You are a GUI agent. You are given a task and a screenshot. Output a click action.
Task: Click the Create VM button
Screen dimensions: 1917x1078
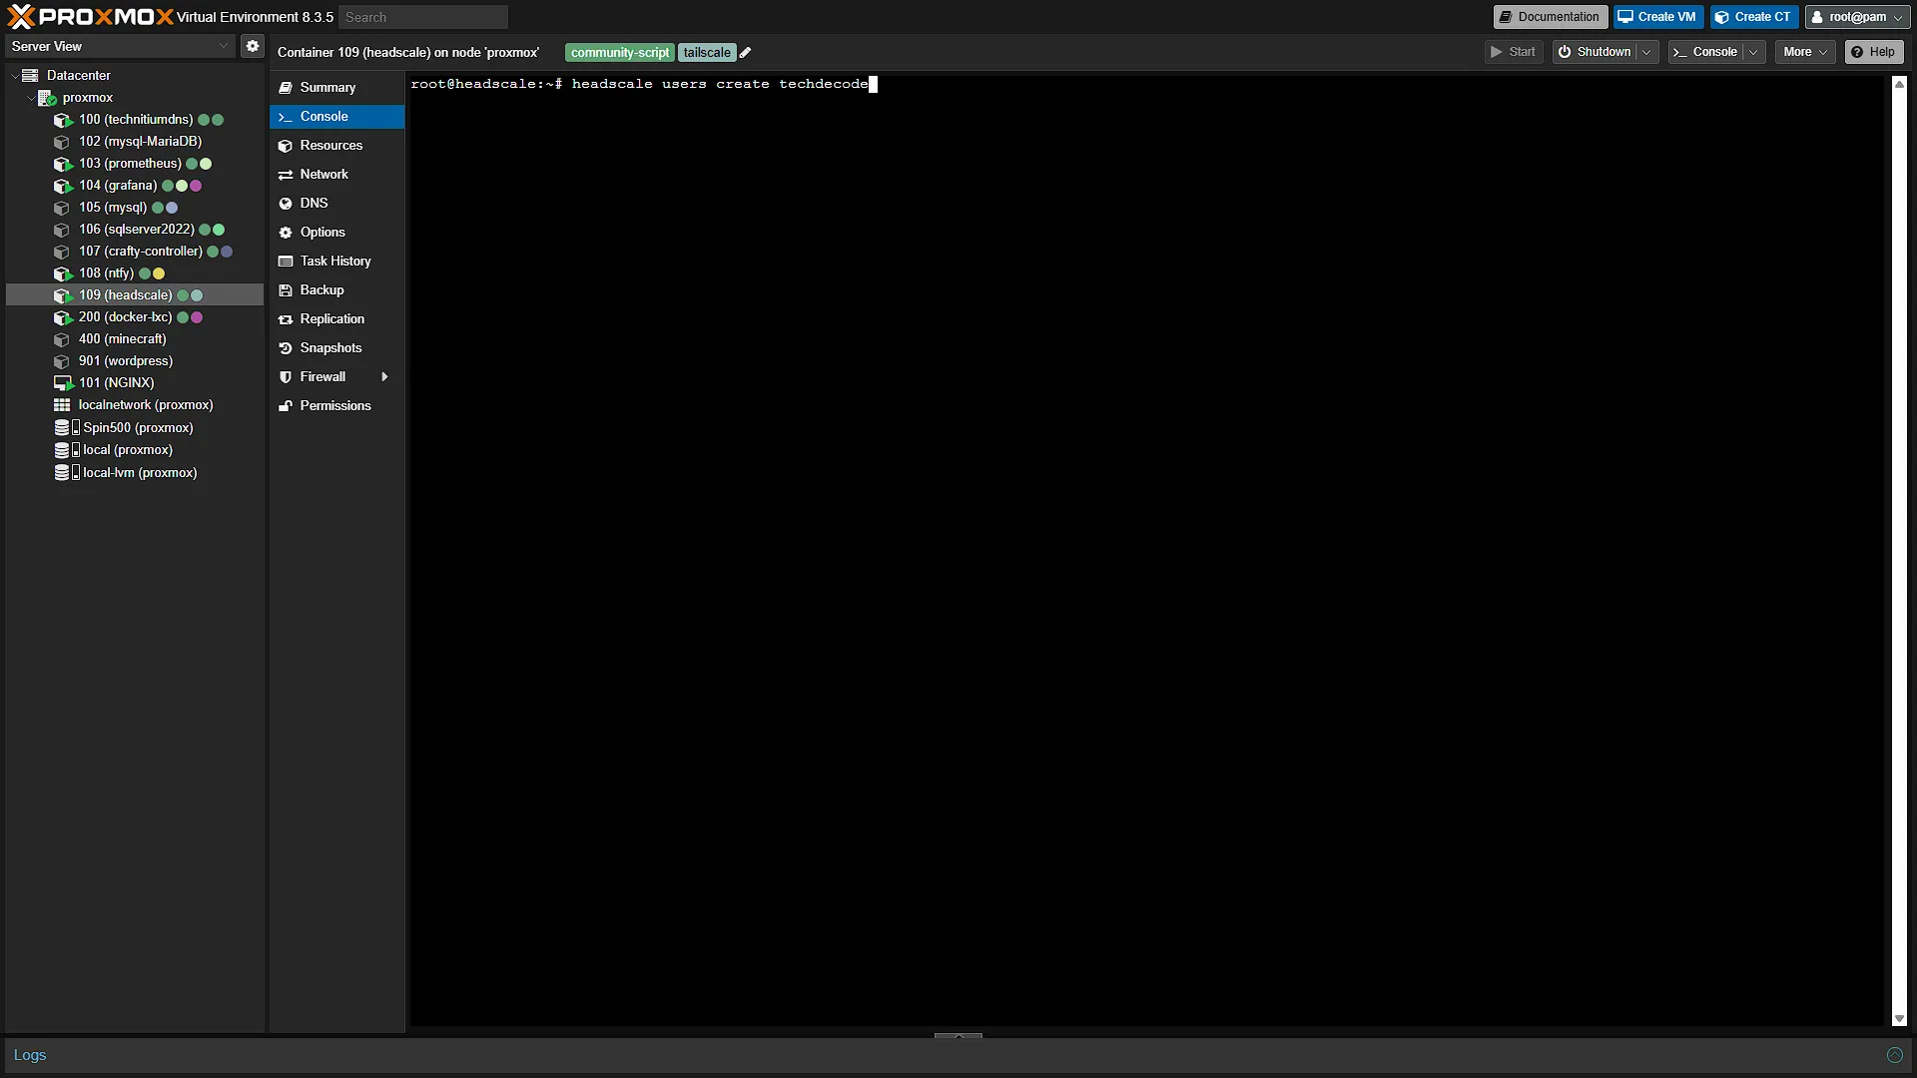pos(1657,17)
